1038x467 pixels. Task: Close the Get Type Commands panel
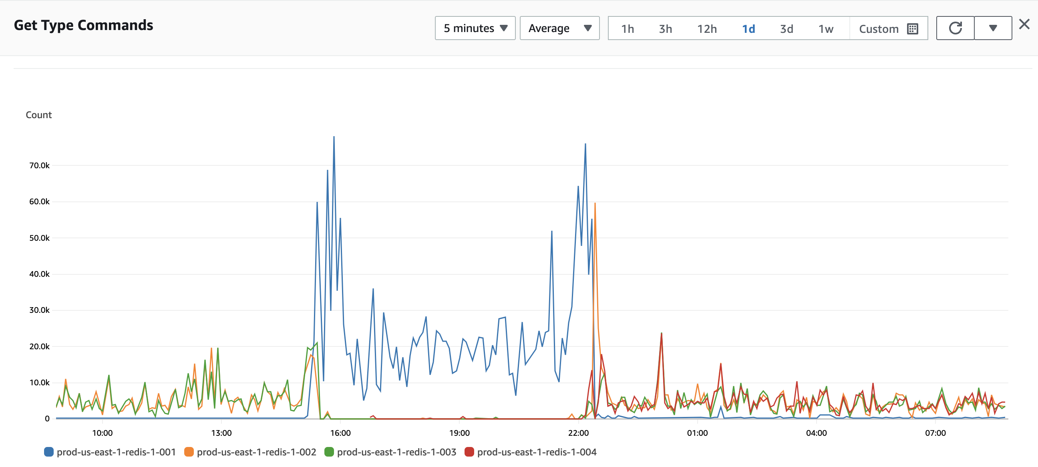tap(1024, 24)
